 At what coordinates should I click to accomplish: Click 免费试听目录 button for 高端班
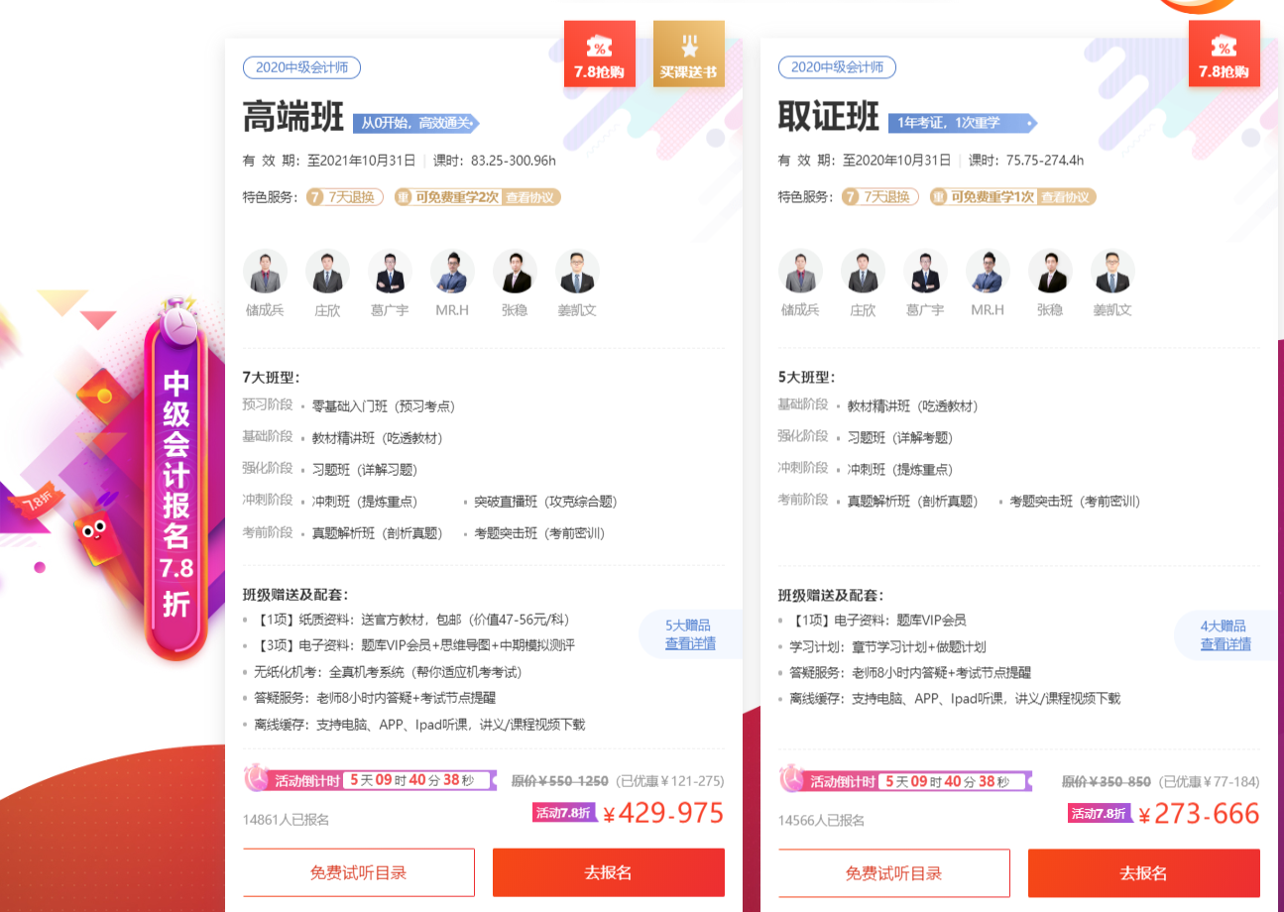point(359,872)
